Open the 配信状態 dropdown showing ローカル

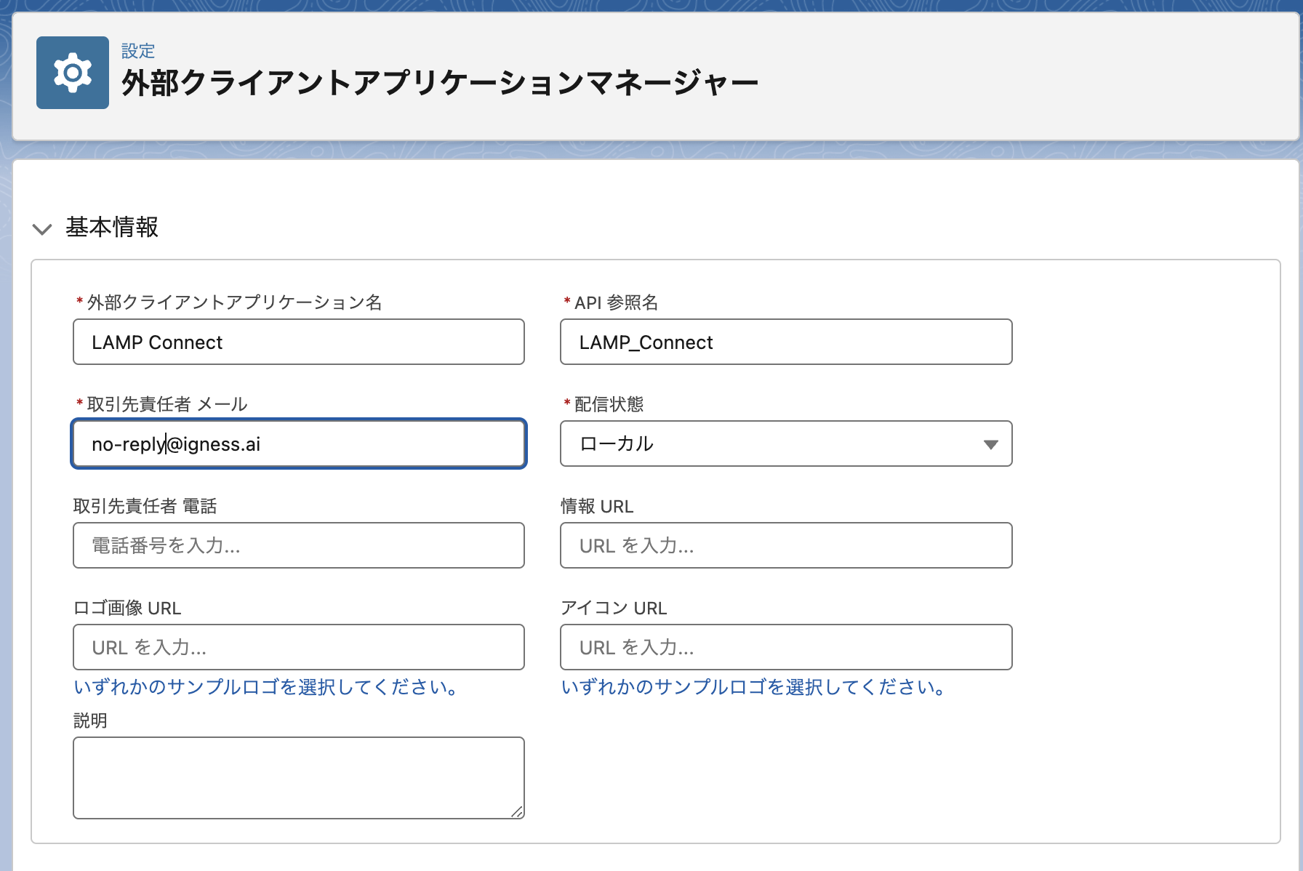pyautogui.click(x=785, y=443)
